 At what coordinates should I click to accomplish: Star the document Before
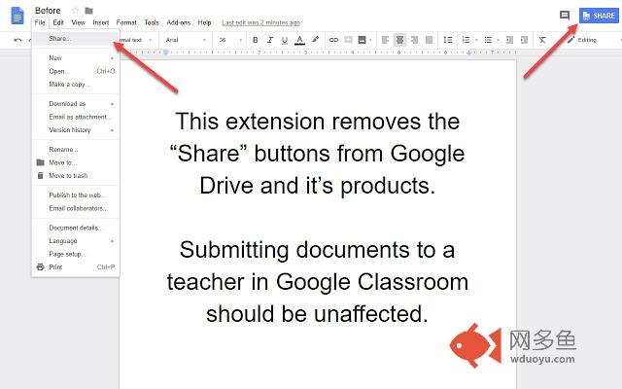(75, 11)
